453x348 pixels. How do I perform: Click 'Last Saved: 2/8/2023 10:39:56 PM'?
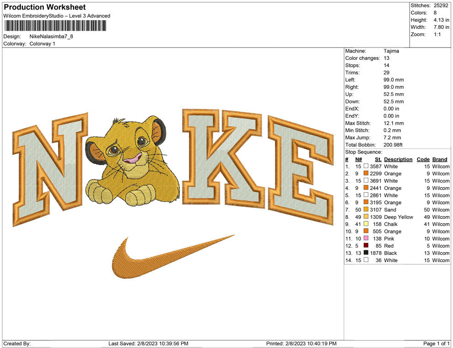click(148, 343)
